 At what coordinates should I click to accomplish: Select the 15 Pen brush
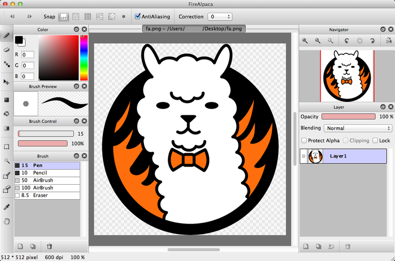47,165
